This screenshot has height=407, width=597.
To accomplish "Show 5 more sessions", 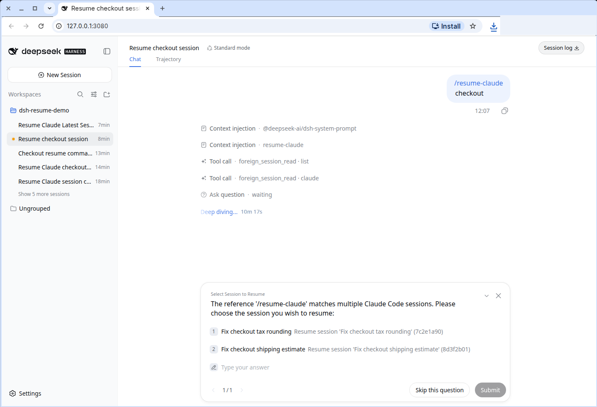I will [x=44, y=194].
